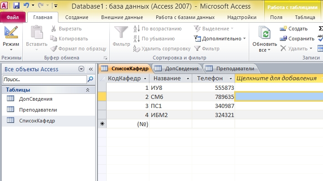Screen dimensions: 323x181
Task: Click the search magnifier in navigation pane
Action: tap(91, 79)
